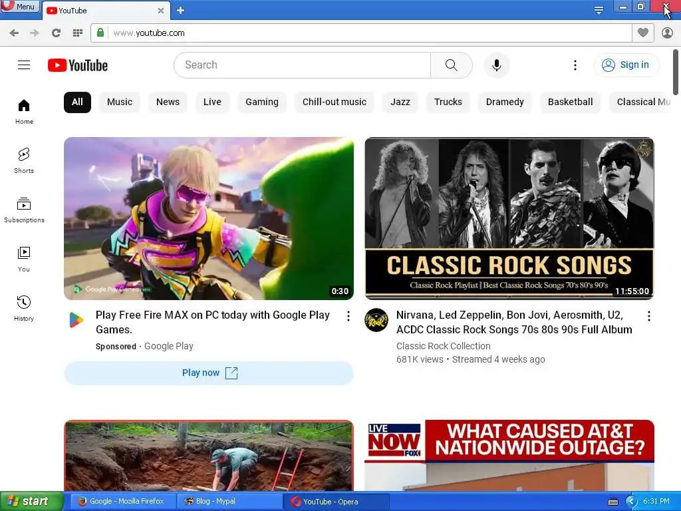The height and width of the screenshot is (511, 681).
Task: Open the Speed Dial grid icon
Action: point(78,33)
